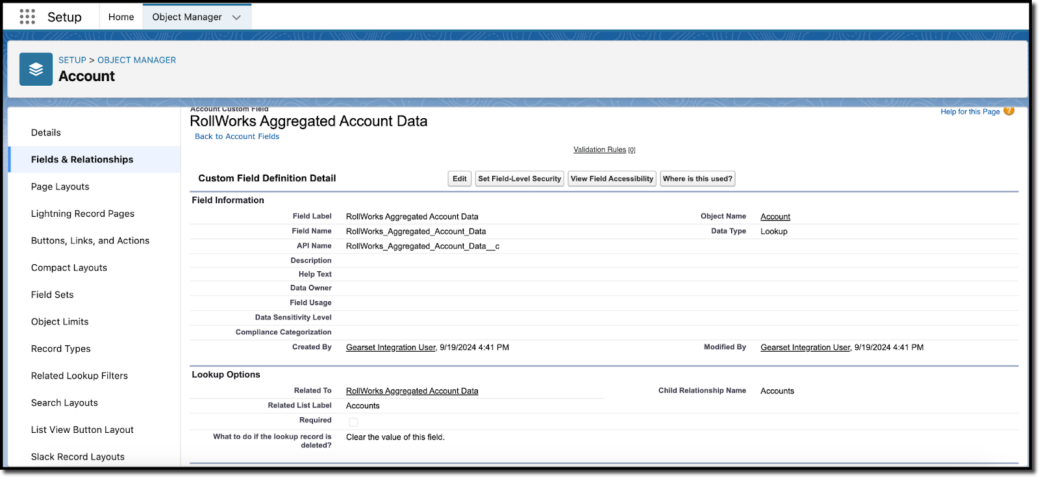Open Help for this Page link
Screen dimensions: 1039x477
pos(970,112)
